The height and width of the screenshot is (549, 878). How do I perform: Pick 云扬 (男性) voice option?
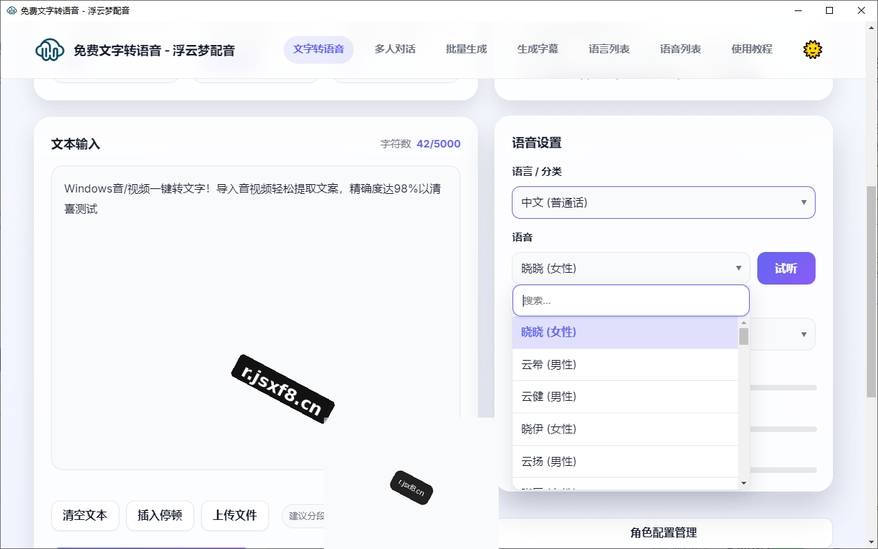[x=625, y=461]
